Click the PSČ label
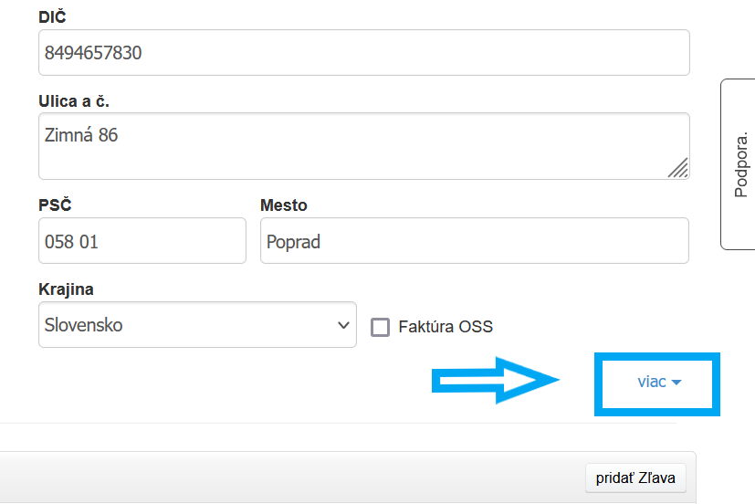755x504 pixels. tap(55, 205)
